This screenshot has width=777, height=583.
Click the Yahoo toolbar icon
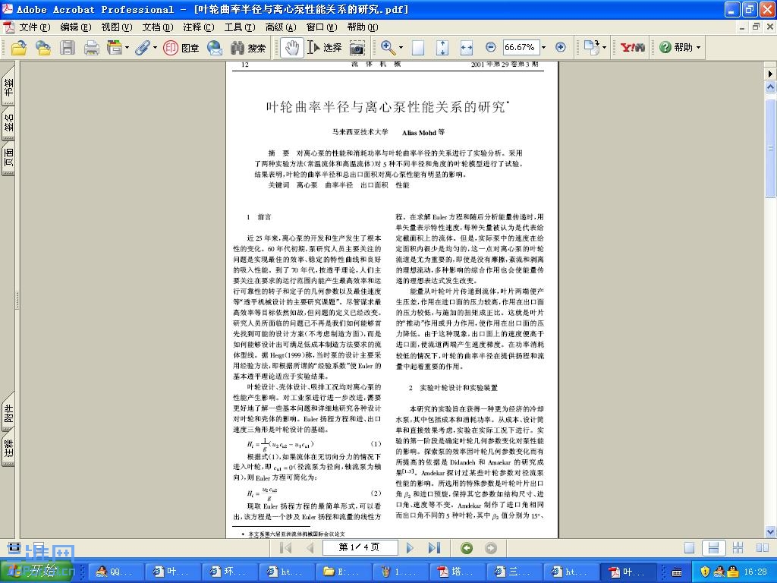tap(632, 48)
